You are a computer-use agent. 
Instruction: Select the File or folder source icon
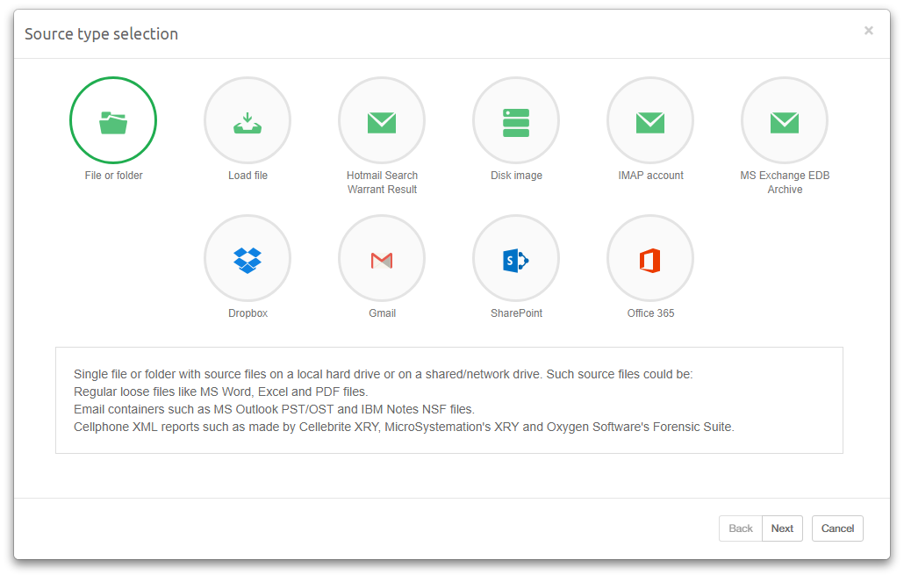[x=113, y=121]
